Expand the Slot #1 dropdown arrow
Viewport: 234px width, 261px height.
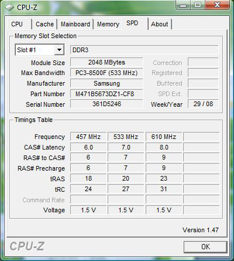click(59, 50)
